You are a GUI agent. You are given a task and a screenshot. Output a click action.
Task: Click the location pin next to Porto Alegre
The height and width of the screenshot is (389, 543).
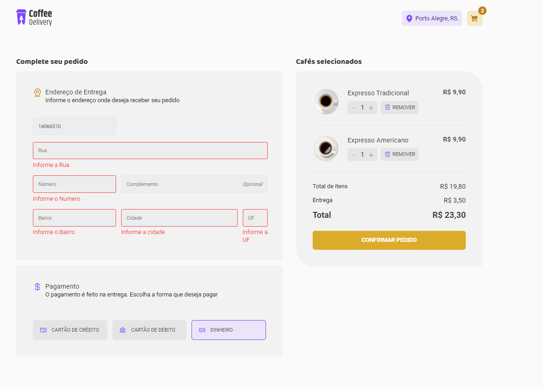click(409, 19)
